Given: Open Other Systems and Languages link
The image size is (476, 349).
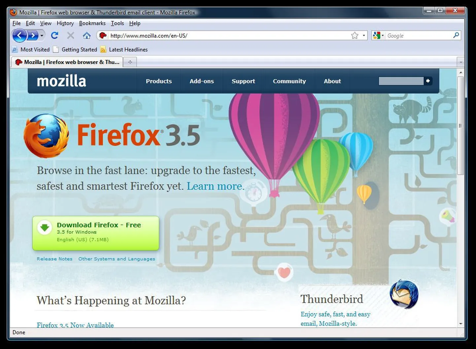Looking at the screenshot, I should coord(117,259).
